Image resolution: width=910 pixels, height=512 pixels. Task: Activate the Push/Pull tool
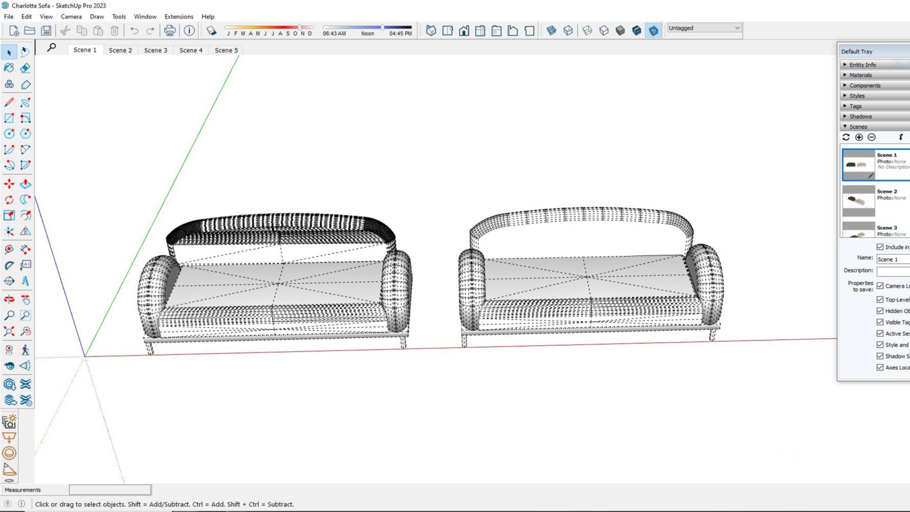(x=25, y=184)
